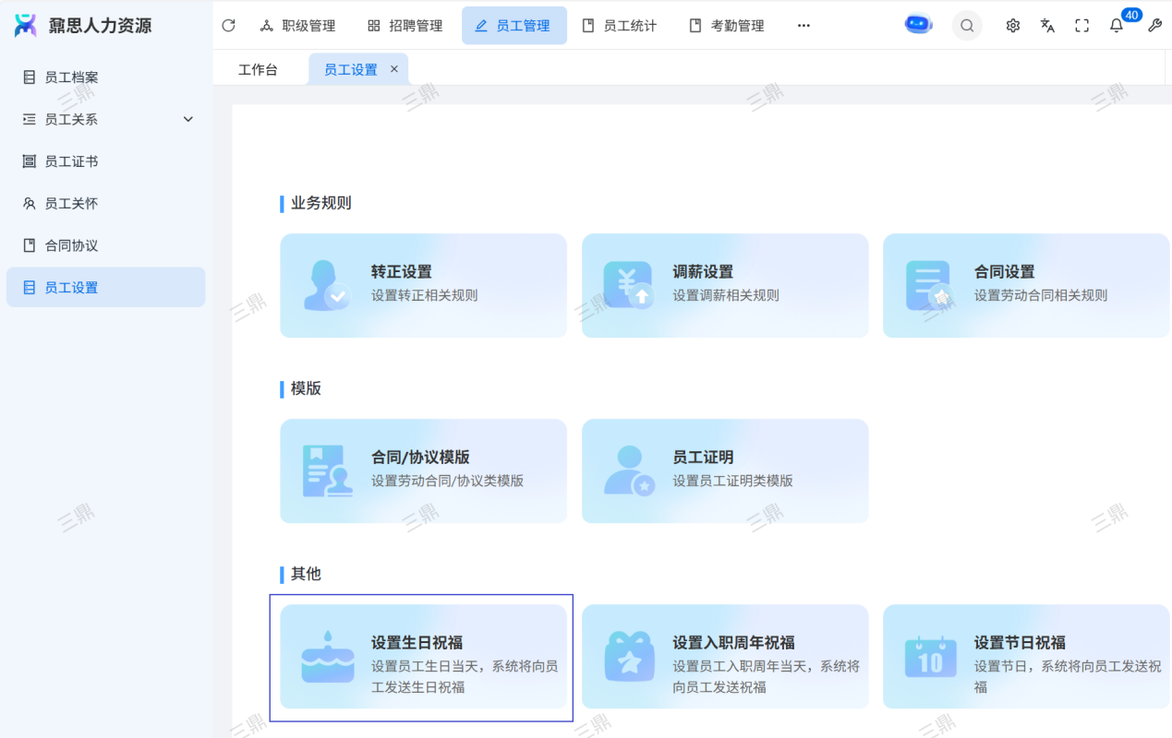Screen dimensions: 1172x738
Task: Click the 设置生日祝福 cake icon
Action: [328, 657]
